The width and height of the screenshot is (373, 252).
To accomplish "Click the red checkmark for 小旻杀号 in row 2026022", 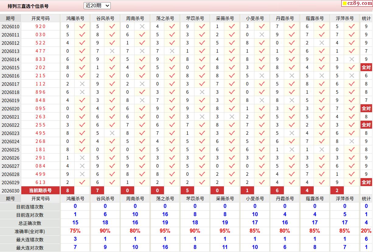I will 262,125.
